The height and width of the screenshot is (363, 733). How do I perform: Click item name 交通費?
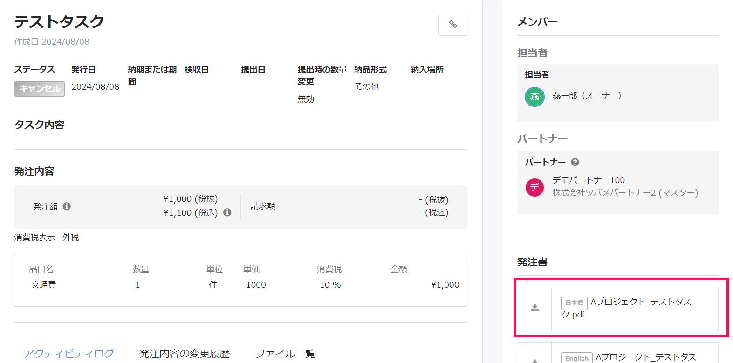(44, 284)
